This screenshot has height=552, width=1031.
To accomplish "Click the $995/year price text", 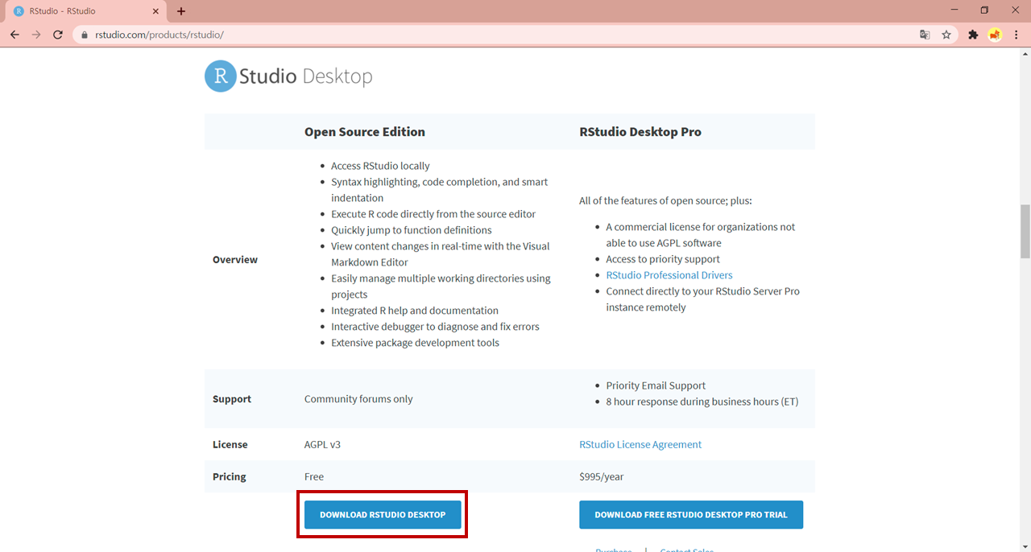I will [x=601, y=476].
